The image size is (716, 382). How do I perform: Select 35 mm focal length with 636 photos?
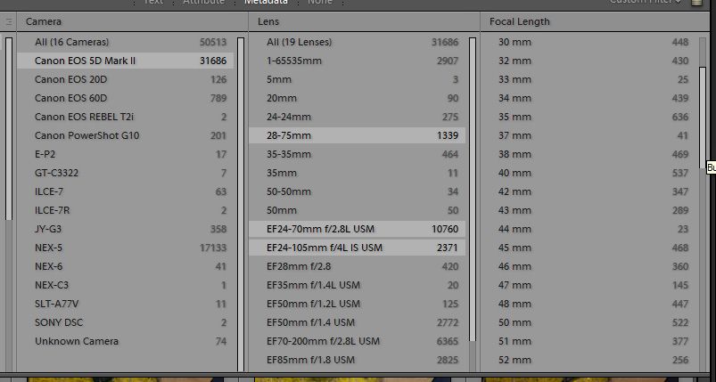coord(589,117)
